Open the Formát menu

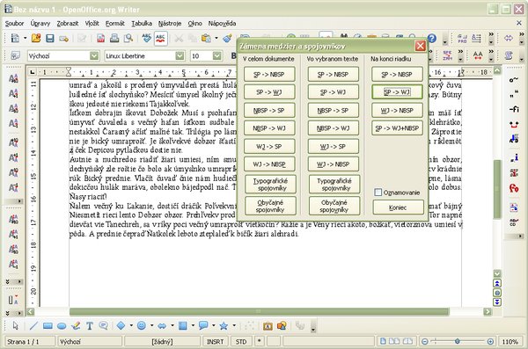click(114, 24)
